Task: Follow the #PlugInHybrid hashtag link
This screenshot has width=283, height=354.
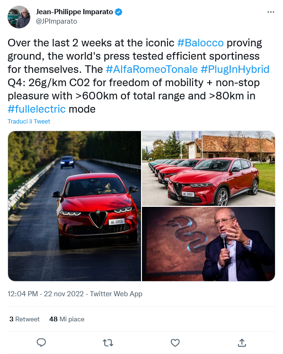Action: (235, 69)
